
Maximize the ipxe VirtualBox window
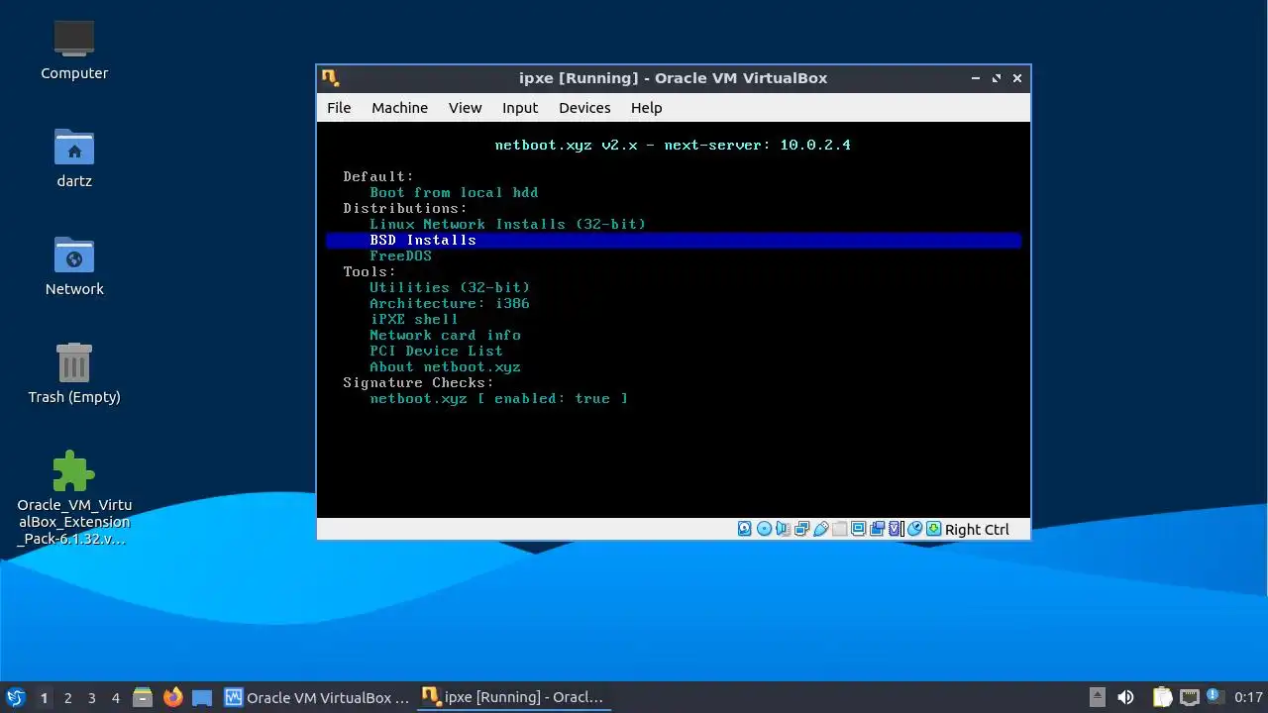(x=997, y=78)
